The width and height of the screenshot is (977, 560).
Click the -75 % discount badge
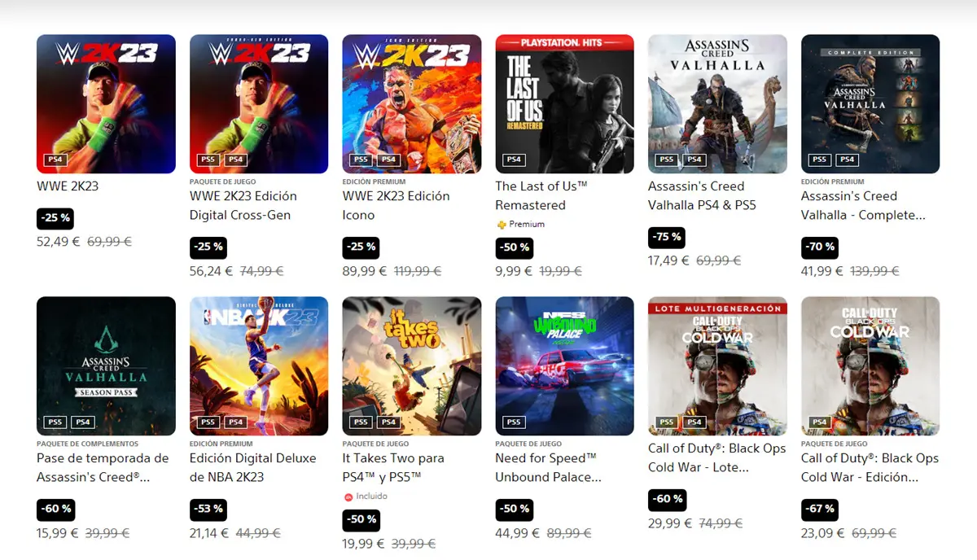pyautogui.click(x=667, y=238)
